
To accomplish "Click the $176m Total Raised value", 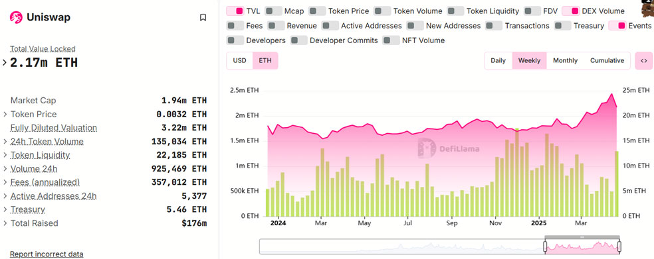I will [194, 223].
